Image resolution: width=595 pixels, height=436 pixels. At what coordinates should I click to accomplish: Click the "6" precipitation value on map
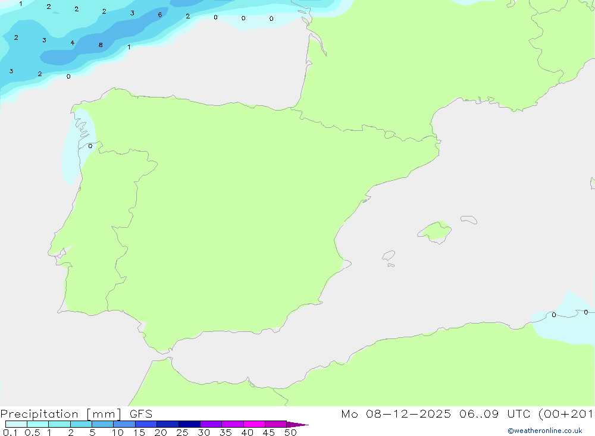point(160,15)
